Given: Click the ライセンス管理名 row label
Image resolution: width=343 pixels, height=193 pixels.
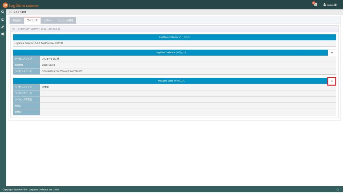Looking at the screenshot, I should point(26,100).
